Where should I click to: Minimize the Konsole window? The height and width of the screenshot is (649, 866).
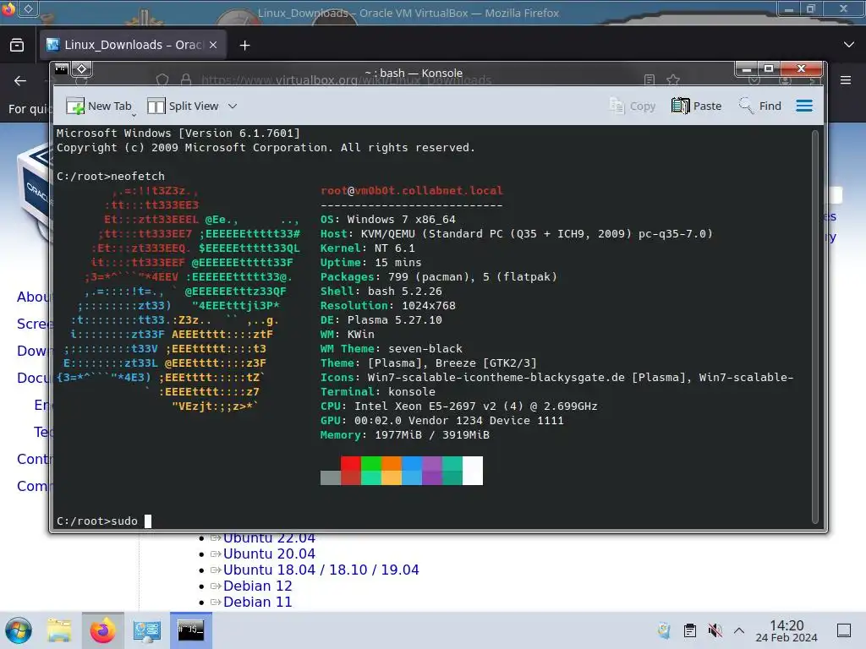coord(747,68)
